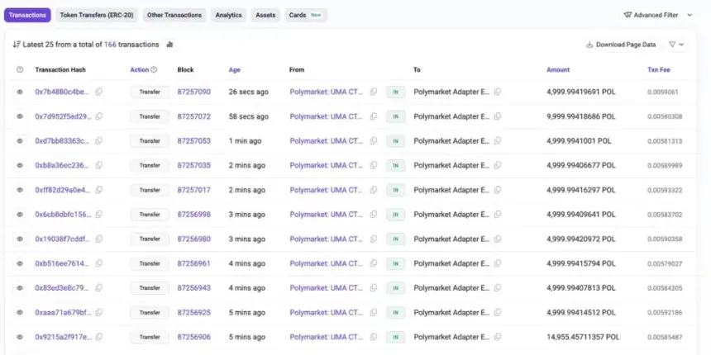Open filter dropdown next to Download Page Data

[676, 45]
